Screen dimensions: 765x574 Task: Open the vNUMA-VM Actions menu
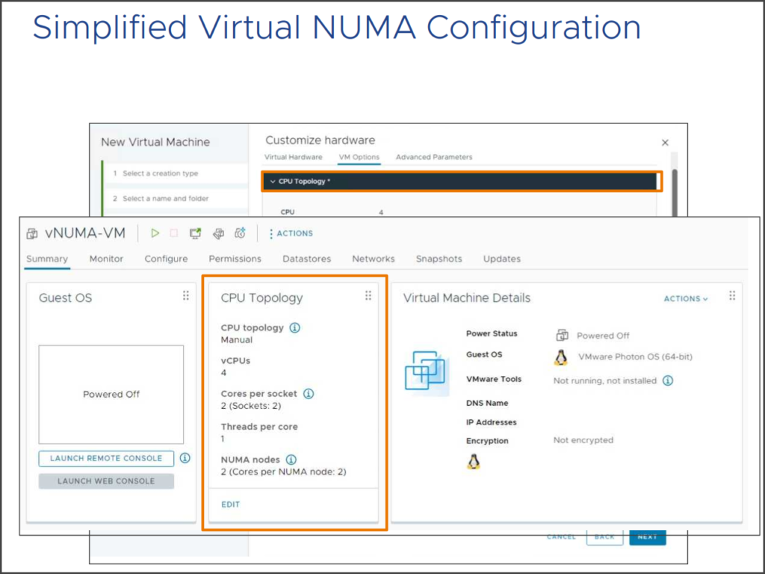pyautogui.click(x=291, y=233)
